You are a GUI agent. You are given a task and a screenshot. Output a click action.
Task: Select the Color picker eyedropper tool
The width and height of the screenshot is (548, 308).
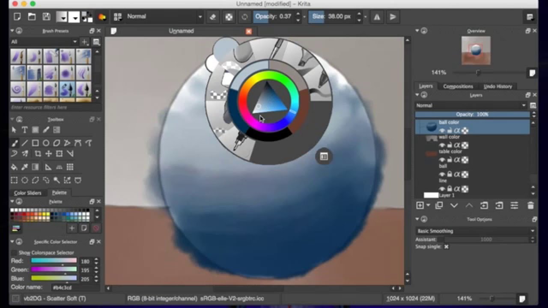coord(25,167)
